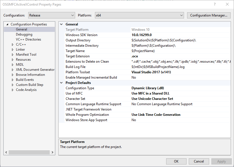Collapse the Project Defaults section chevron
Screen dimensions: 234x167
click(62, 83)
